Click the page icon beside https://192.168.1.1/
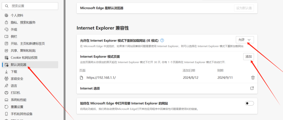 pyautogui.click(x=81, y=78)
